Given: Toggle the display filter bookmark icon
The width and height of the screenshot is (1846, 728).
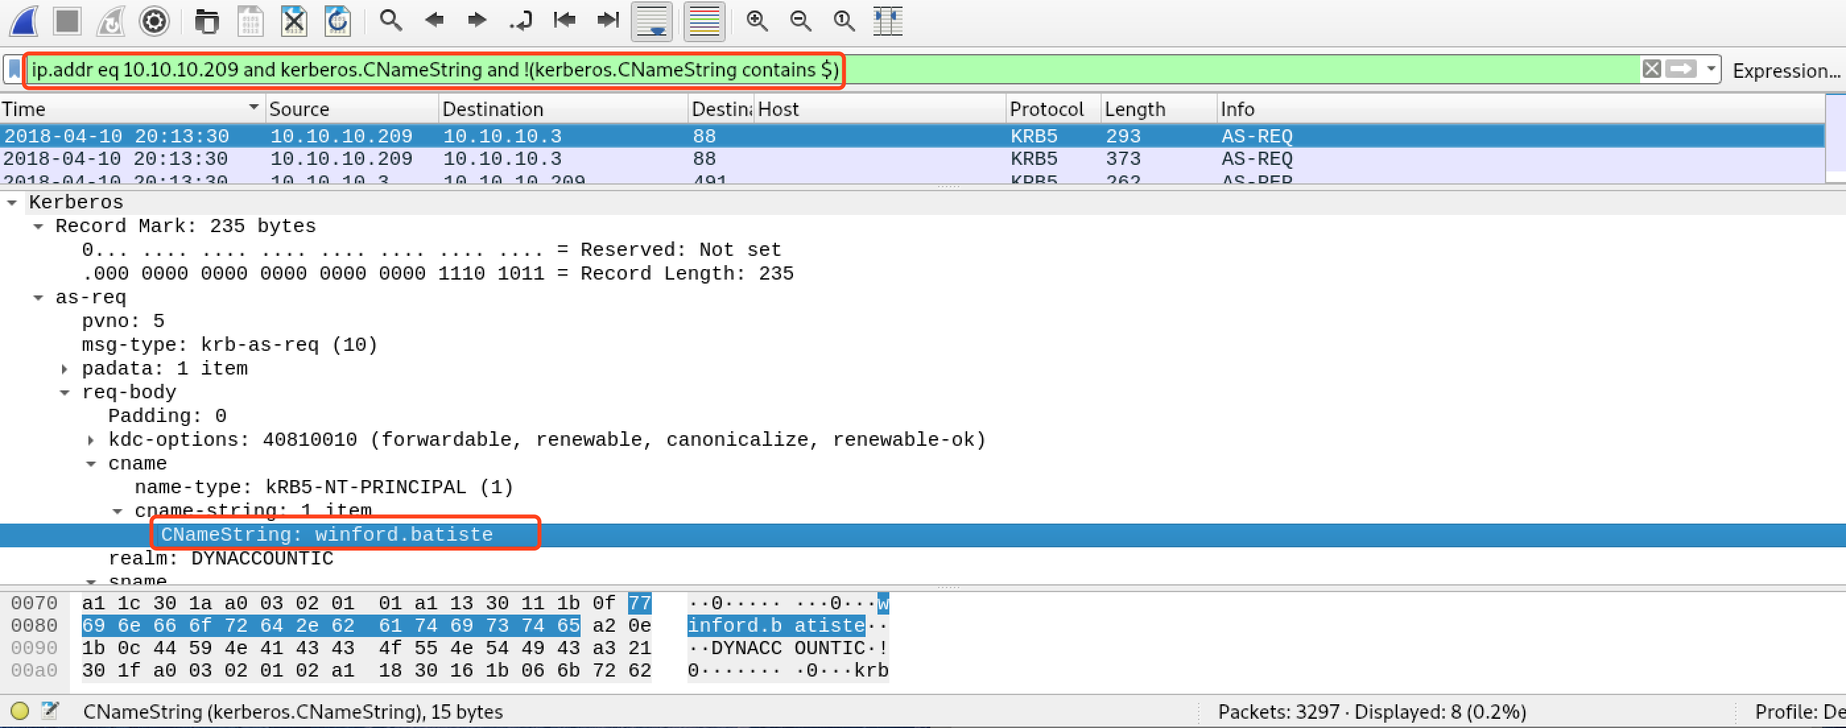Looking at the screenshot, I should tap(15, 69).
